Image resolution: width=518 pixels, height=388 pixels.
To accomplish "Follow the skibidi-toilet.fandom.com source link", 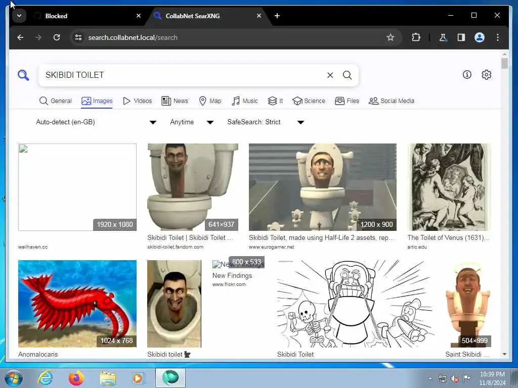I will 176,247.
